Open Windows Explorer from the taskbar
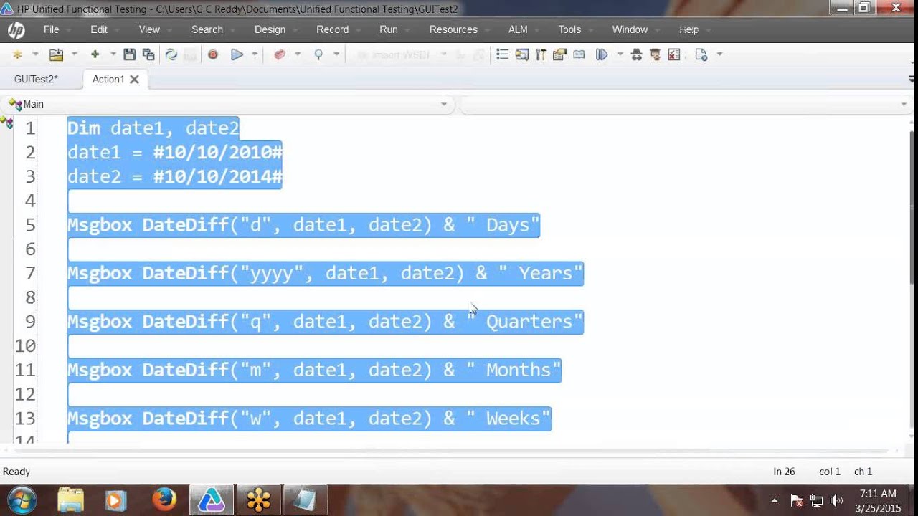 (70, 500)
